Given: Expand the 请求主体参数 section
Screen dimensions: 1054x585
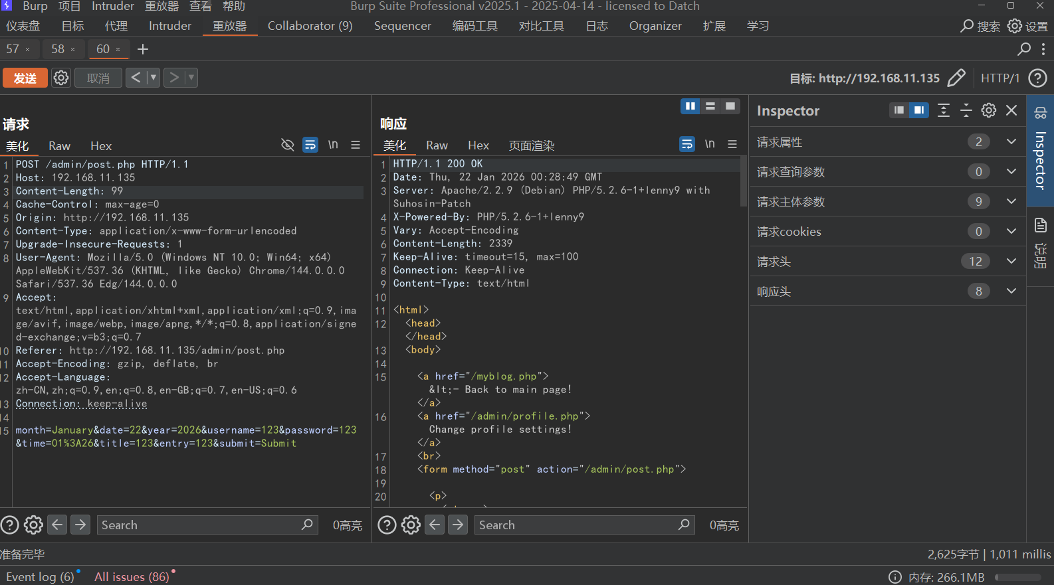Looking at the screenshot, I should tap(888, 201).
